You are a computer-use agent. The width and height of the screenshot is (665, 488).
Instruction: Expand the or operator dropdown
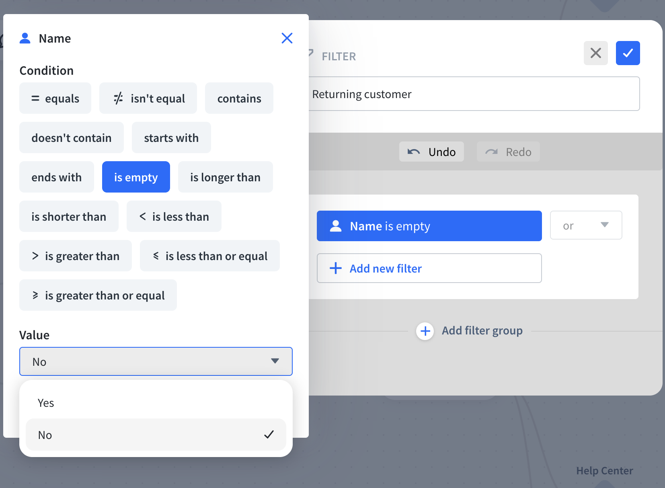coord(585,226)
